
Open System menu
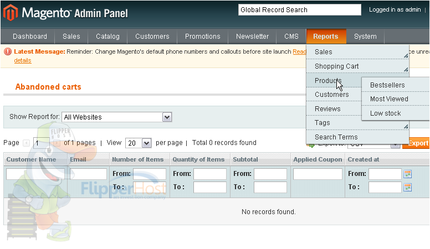click(365, 36)
